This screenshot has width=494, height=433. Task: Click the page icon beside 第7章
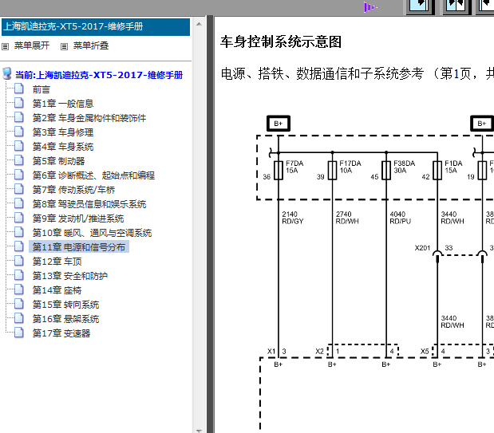click(19, 189)
